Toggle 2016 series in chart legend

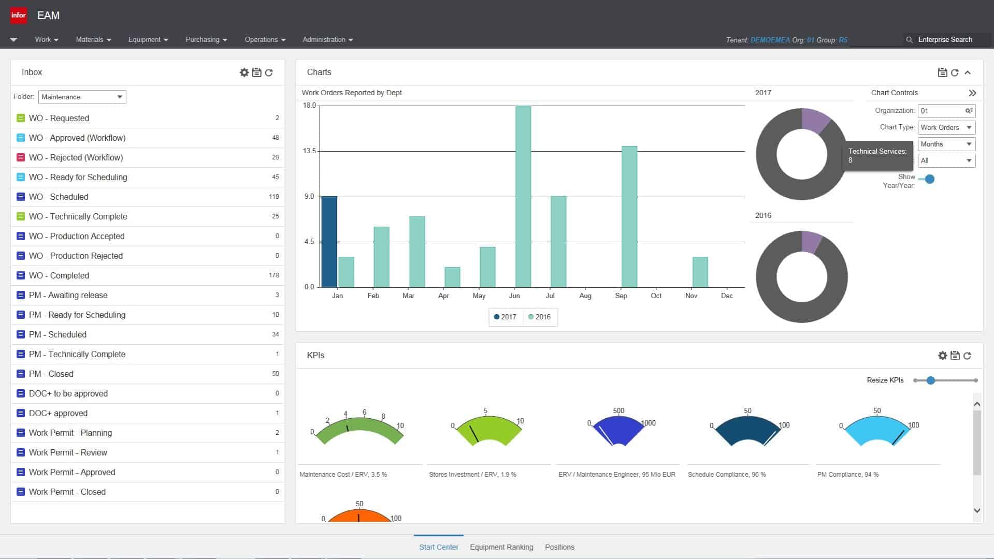[x=539, y=317]
